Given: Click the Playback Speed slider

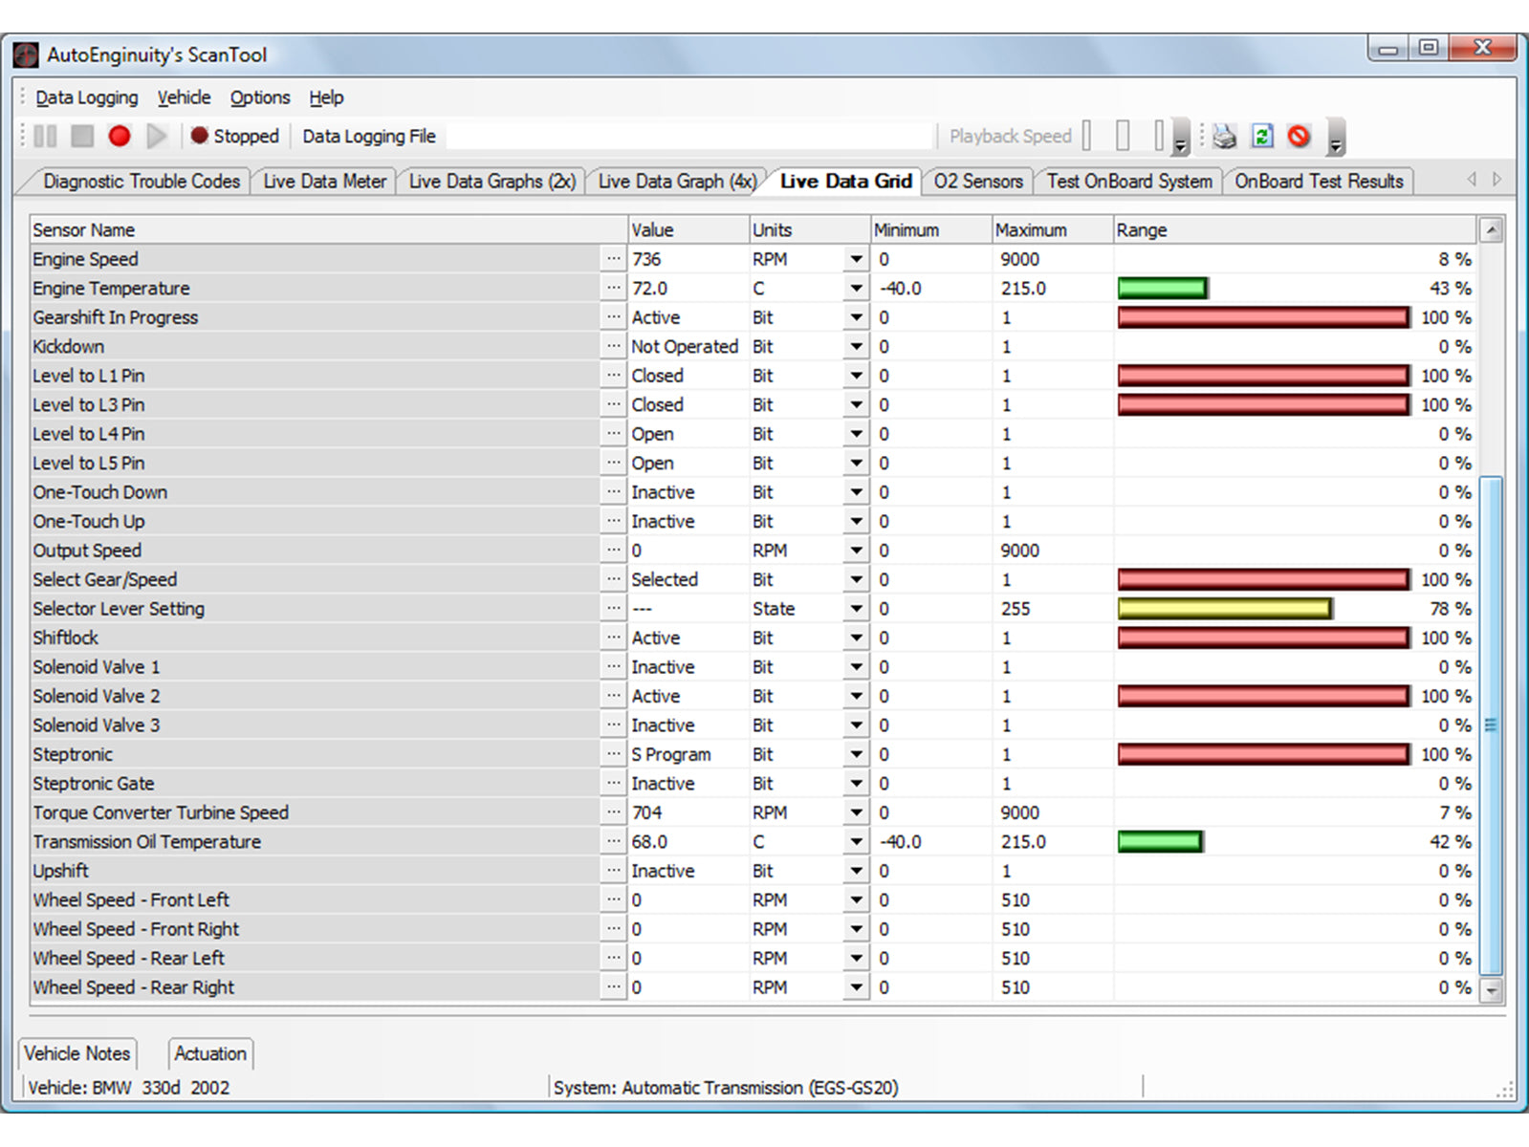Looking at the screenshot, I should [x=1123, y=137].
